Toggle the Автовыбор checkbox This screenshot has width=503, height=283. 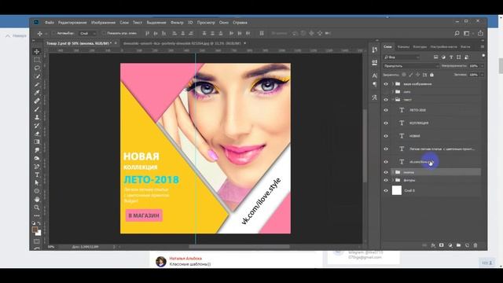click(x=53, y=33)
